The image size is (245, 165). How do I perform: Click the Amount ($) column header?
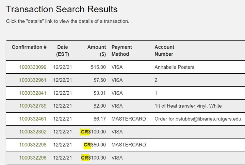97,51
